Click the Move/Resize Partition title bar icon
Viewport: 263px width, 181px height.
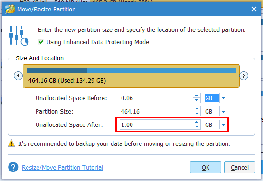point(9,9)
